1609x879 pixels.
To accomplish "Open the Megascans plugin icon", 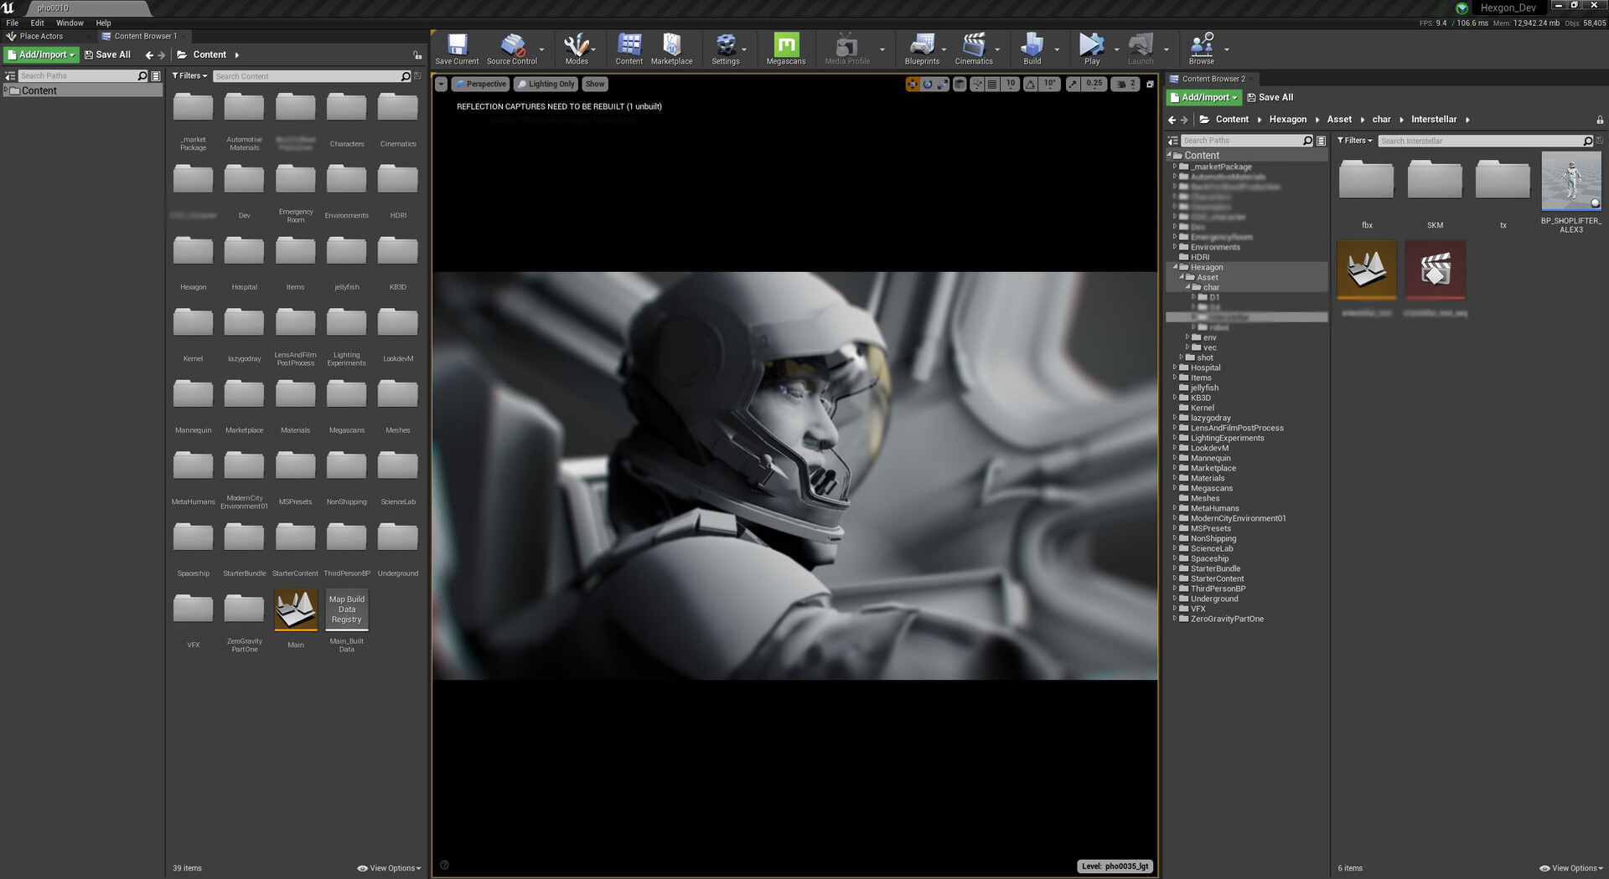I will pyautogui.click(x=786, y=49).
